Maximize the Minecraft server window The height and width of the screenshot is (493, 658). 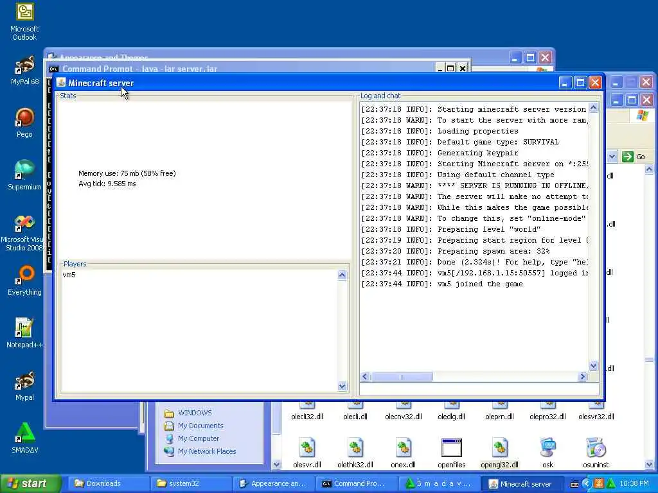(x=580, y=83)
